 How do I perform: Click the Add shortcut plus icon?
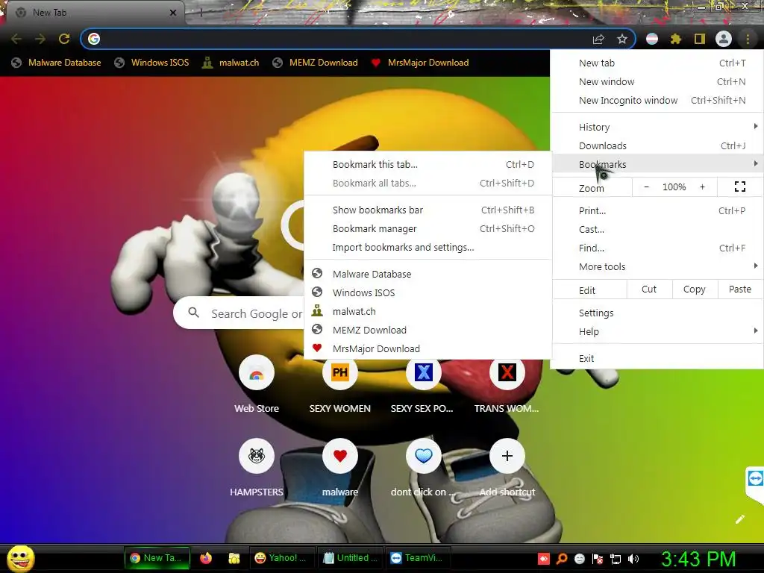(507, 456)
